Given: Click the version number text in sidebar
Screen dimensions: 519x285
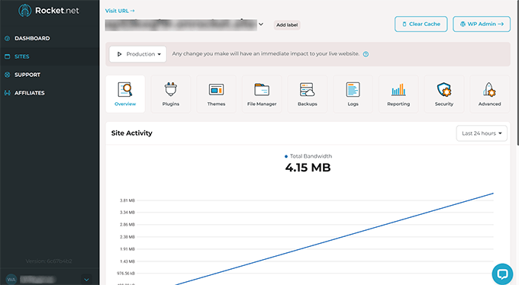Looking at the screenshot, I should (x=49, y=261).
